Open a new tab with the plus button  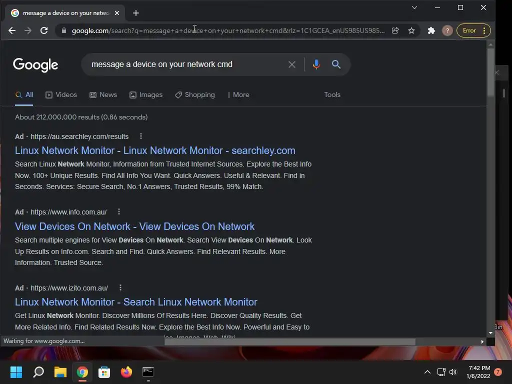[136, 13]
